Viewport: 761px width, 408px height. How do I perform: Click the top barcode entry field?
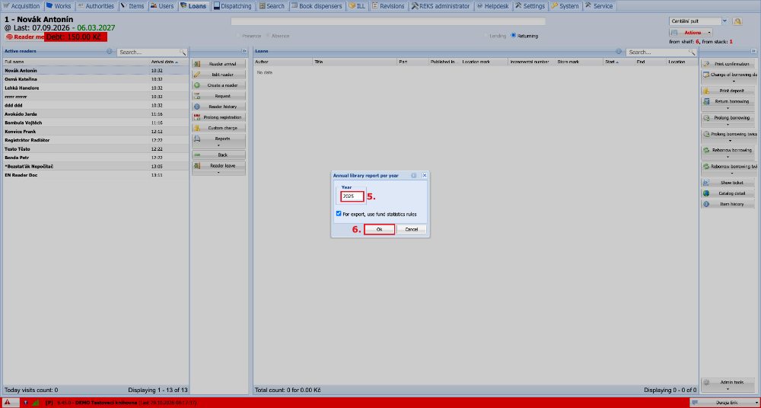click(x=388, y=21)
